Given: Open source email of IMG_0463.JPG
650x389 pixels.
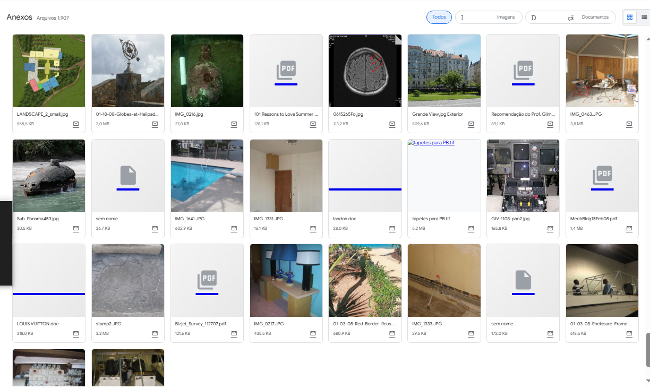Looking at the screenshot, I should point(629,124).
